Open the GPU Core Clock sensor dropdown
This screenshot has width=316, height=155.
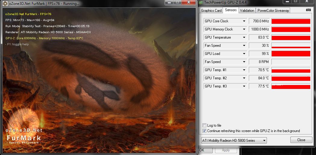tap(244, 21)
